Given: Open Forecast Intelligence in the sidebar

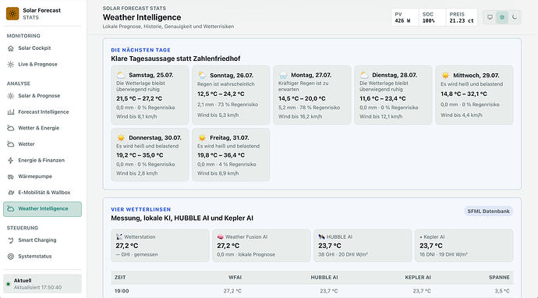Looking at the screenshot, I should (43, 112).
